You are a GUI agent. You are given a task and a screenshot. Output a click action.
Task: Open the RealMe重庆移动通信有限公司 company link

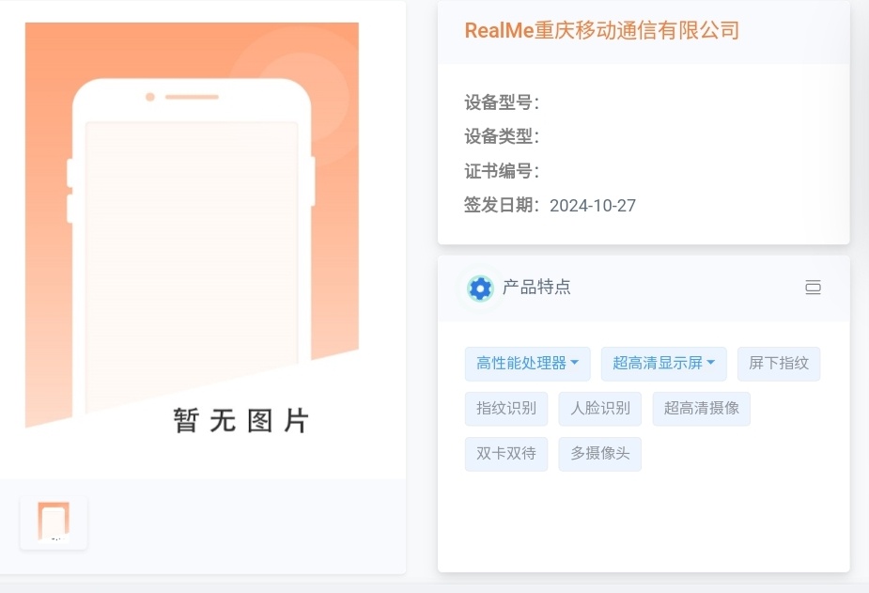coord(602,30)
